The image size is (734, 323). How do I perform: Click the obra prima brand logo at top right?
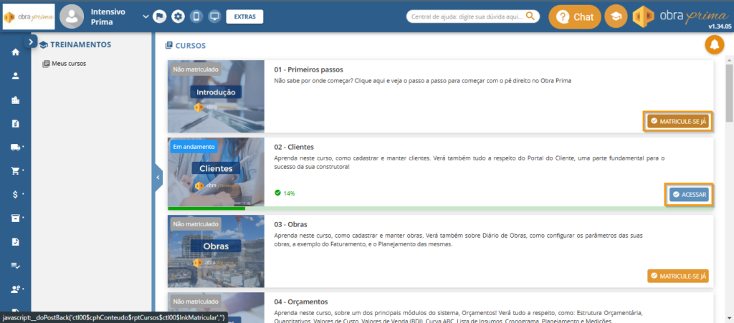(680, 16)
